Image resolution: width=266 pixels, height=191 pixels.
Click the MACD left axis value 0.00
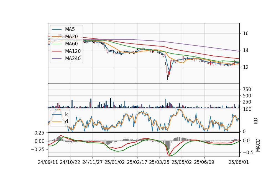coord(39,141)
